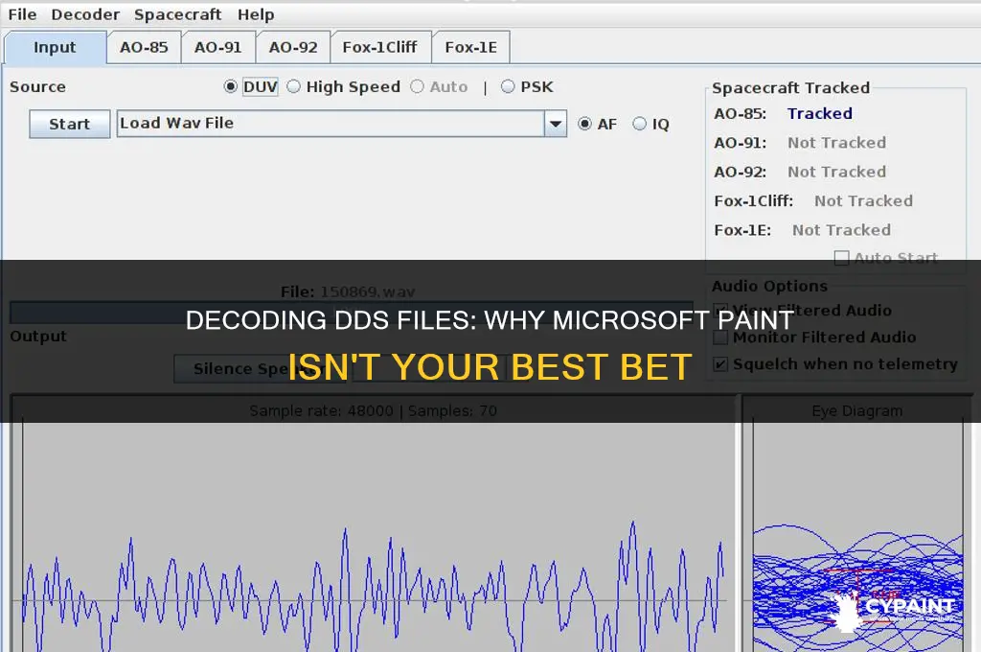Toggle the Auto Start checkbox
The image size is (981, 652).
[841, 257]
